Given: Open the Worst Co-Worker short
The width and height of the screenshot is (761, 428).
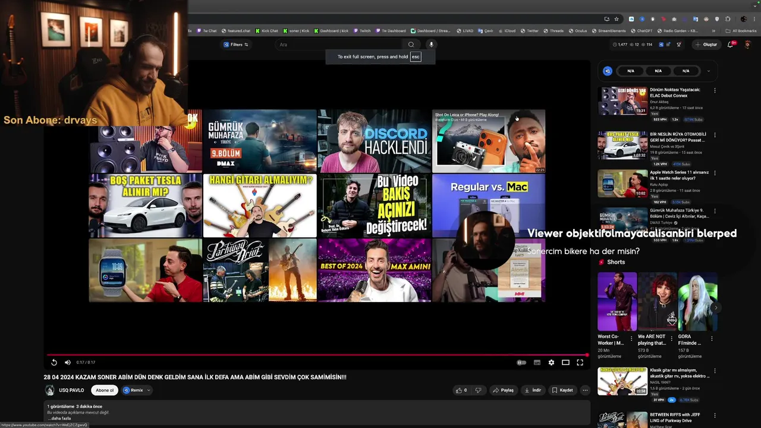Looking at the screenshot, I should coord(617,301).
